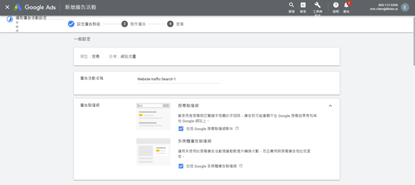Open account avatar E
The height and width of the screenshot is (185, 415).
[405, 7]
